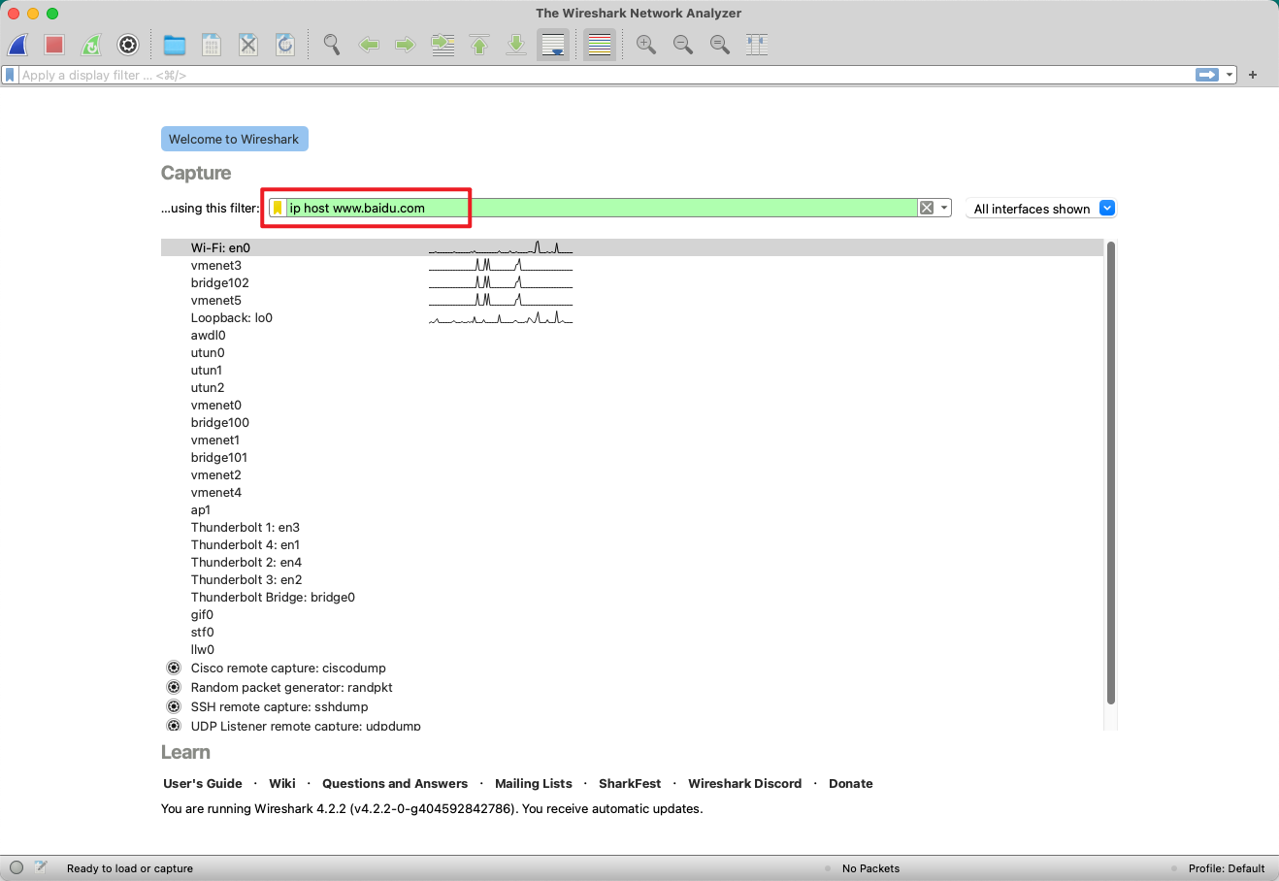Jump to last packet icon

[516, 45]
